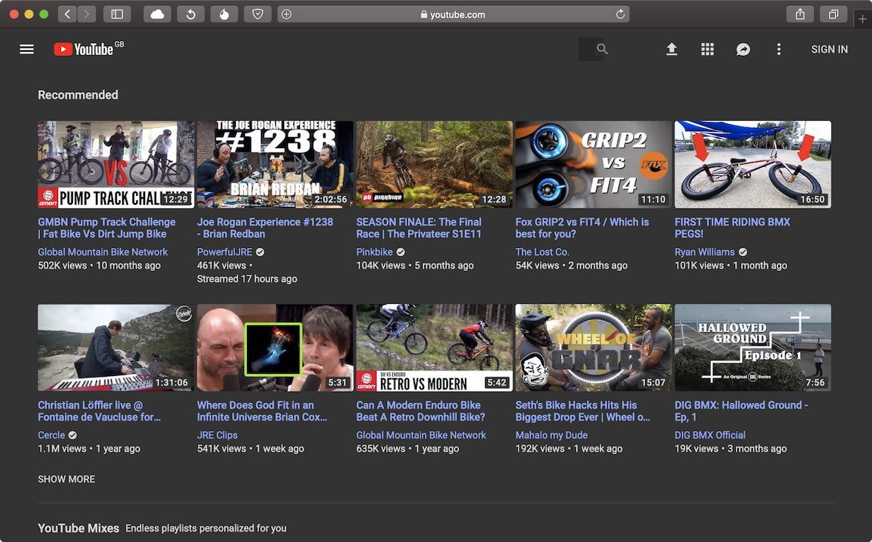Open the messages chat bubble icon
Viewport: 872px width, 542px height.
click(743, 50)
